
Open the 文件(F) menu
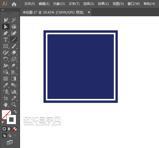coord(29,4)
